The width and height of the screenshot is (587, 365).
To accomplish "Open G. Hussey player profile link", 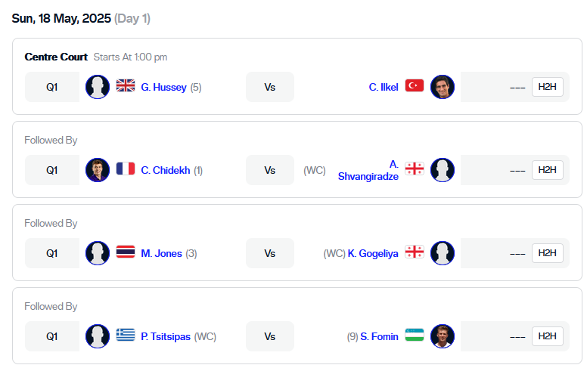I will click(163, 87).
